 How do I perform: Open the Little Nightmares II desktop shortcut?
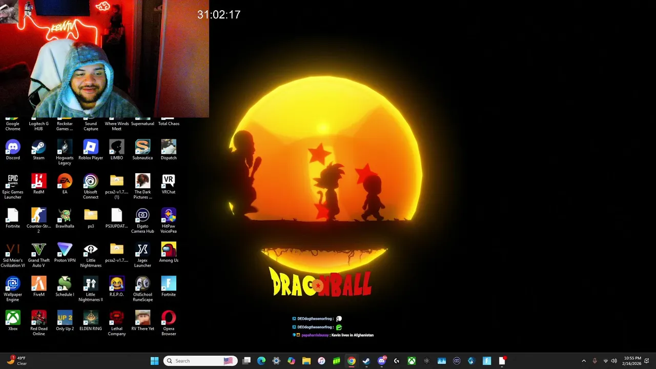(91, 290)
